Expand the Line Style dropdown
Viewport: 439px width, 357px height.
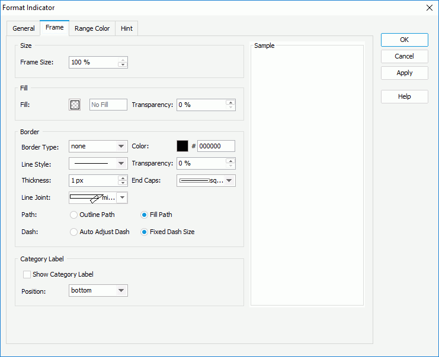tap(121, 164)
